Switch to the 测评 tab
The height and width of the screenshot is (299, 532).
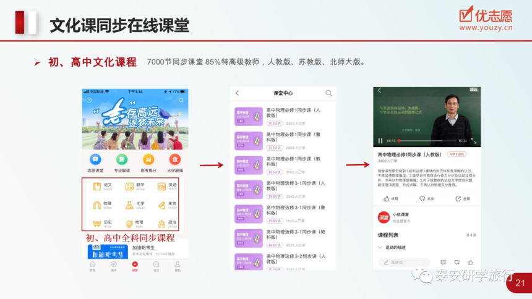coord(114,266)
